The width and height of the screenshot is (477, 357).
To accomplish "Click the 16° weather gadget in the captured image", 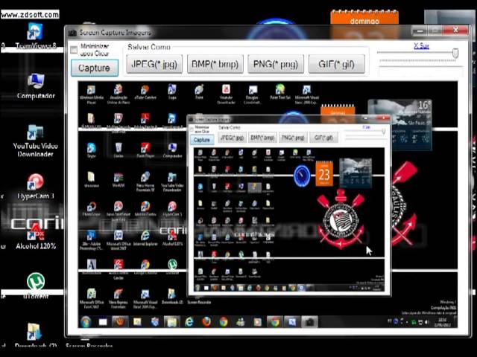I will click(400, 124).
